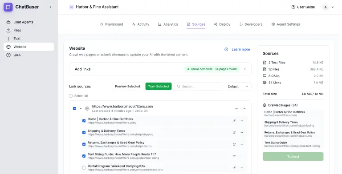The height and width of the screenshot is (174, 342).
Task: Open the Learn more link
Action: coord(240,49)
